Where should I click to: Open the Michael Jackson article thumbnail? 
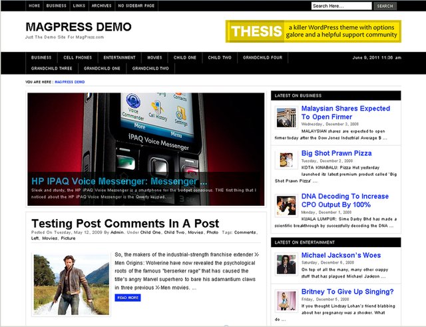[x=286, y=264]
